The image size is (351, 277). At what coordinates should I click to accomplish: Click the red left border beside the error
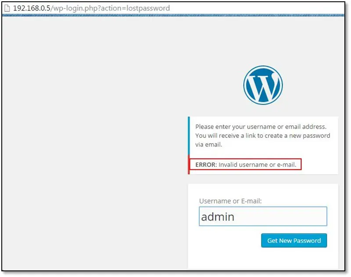coord(189,165)
